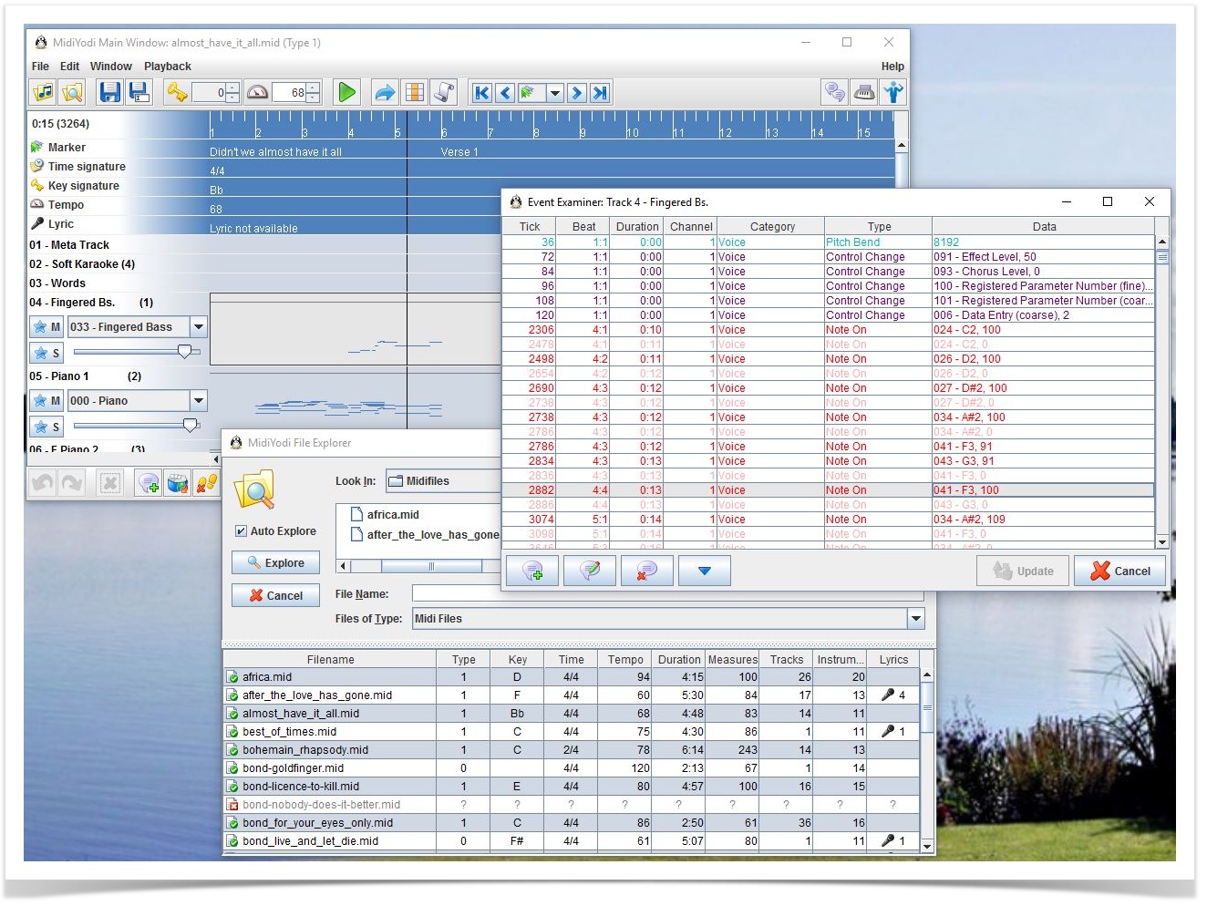Expand the 000 - Piano instrument dropdown
Image resolution: width=1207 pixels, height=906 pixels.
pos(199,401)
